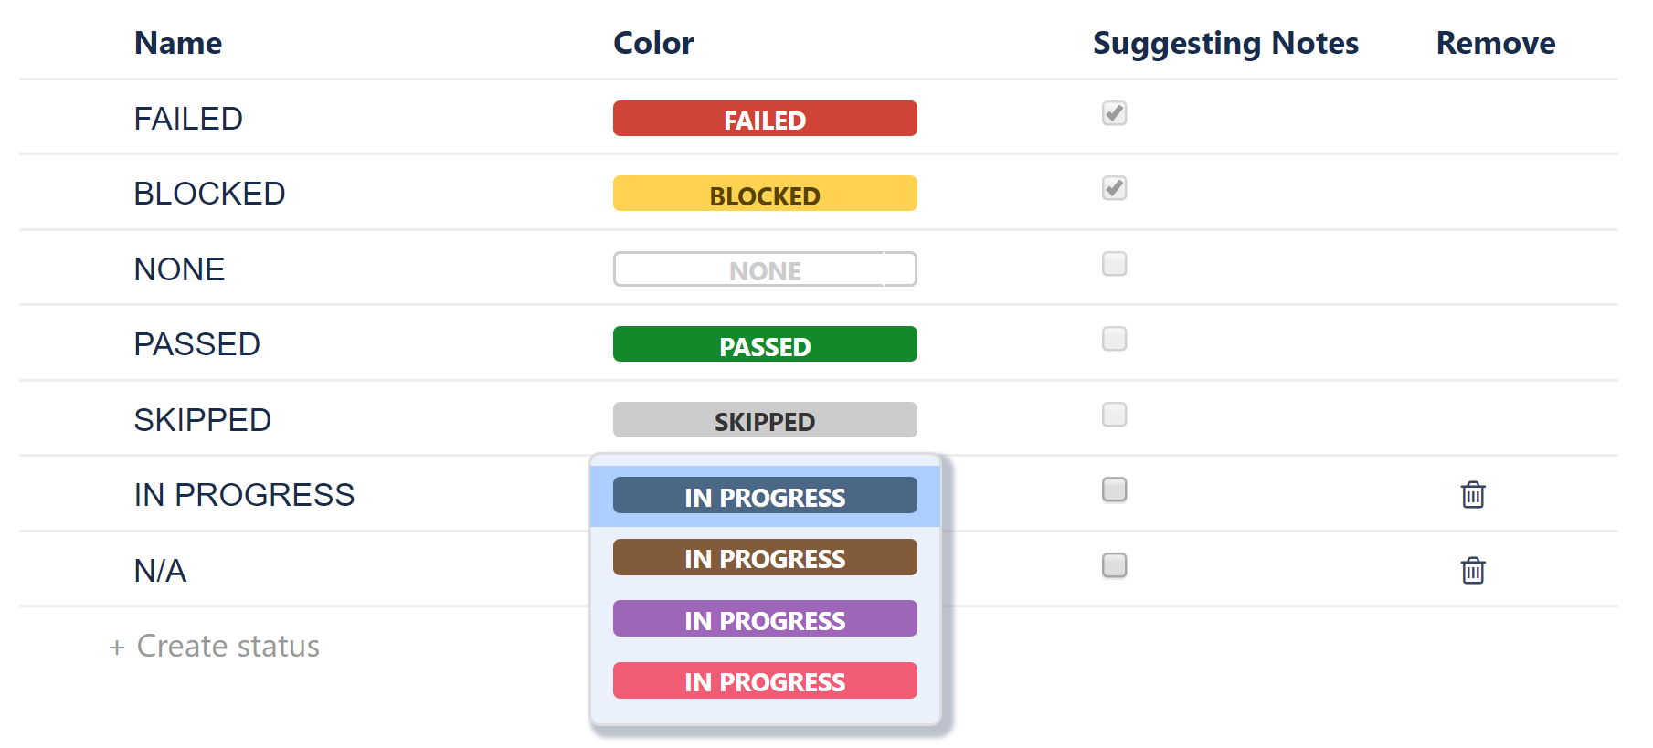Screen dimensions: 1653x748
Task: Click the trash icon for N/A status
Action: tap(1473, 571)
